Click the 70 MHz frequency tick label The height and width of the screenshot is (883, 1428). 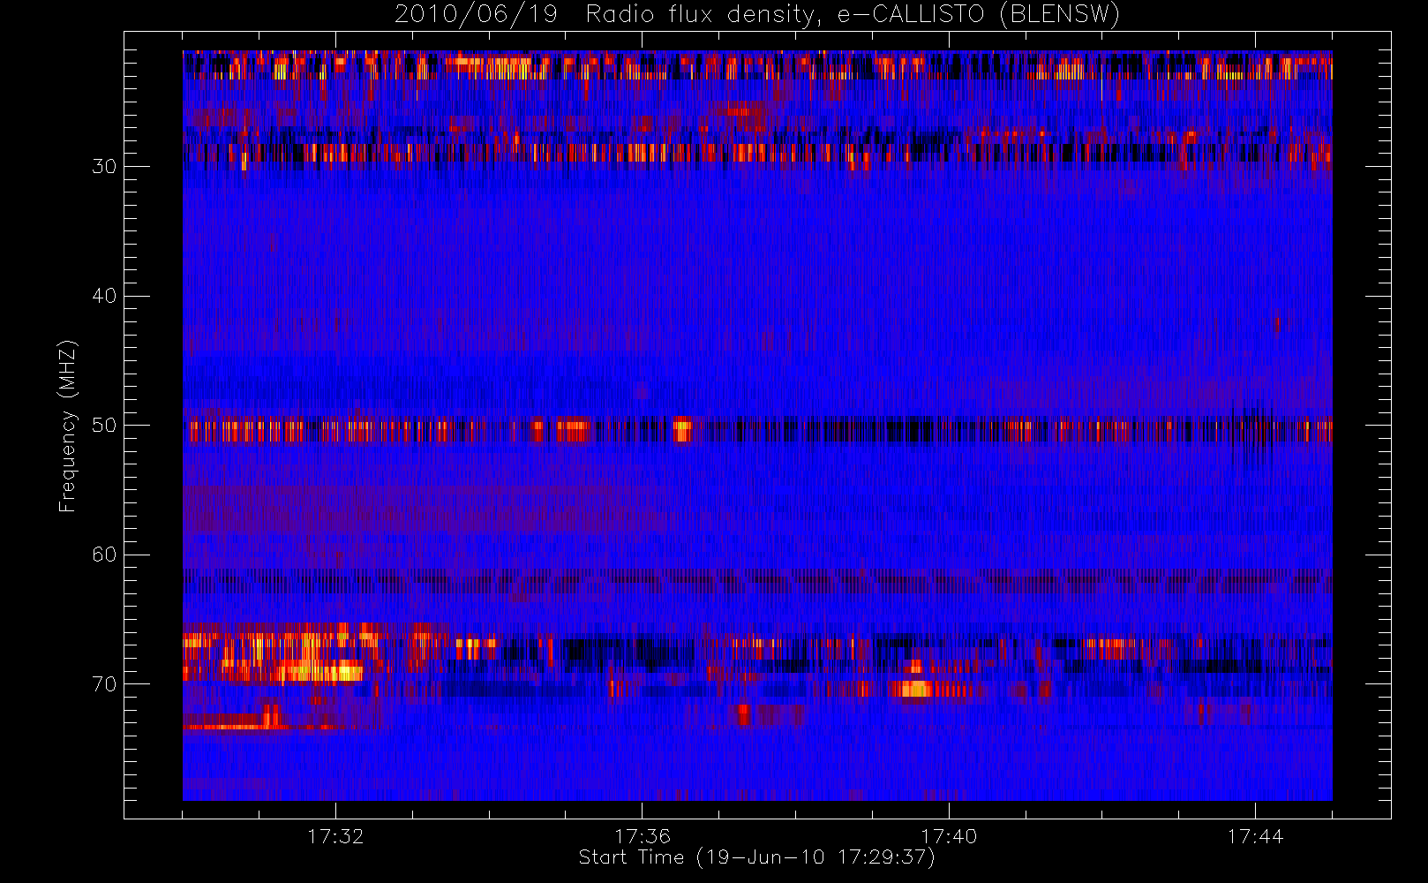pos(104,684)
